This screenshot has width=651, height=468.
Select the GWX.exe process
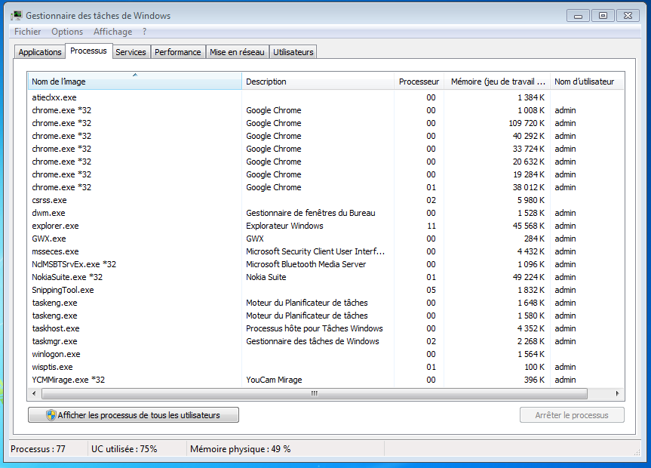click(326, 239)
